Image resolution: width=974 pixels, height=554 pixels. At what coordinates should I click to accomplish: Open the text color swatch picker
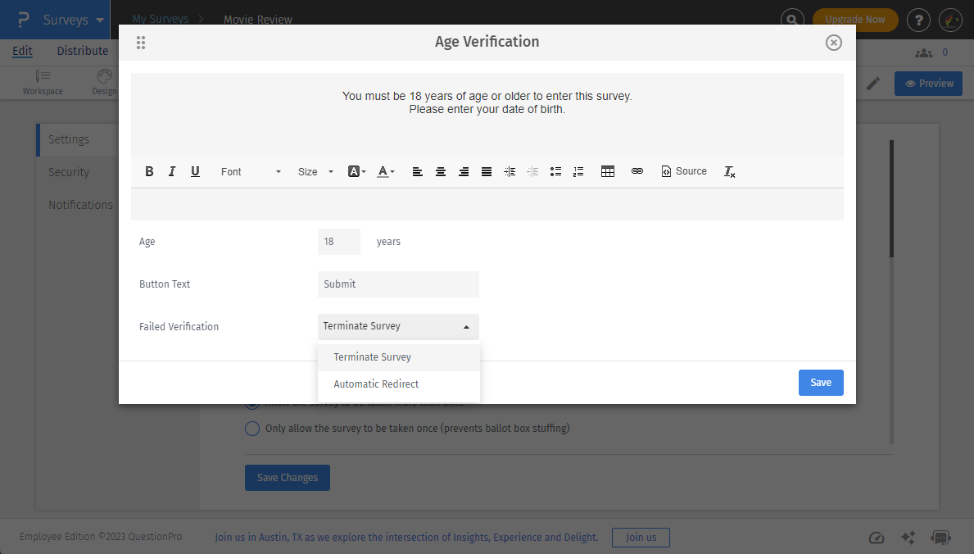385,171
